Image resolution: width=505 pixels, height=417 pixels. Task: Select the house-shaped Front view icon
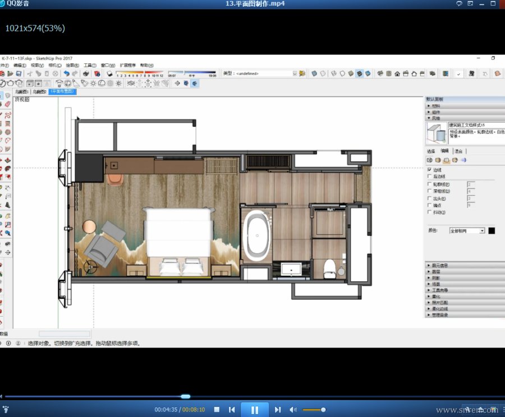click(x=397, y=73)
